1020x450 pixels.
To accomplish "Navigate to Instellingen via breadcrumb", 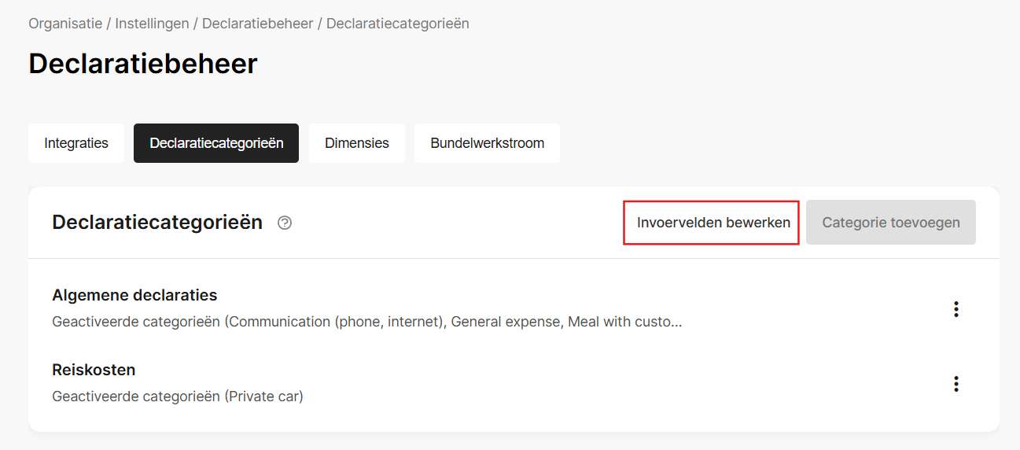I will coord(153,24).
